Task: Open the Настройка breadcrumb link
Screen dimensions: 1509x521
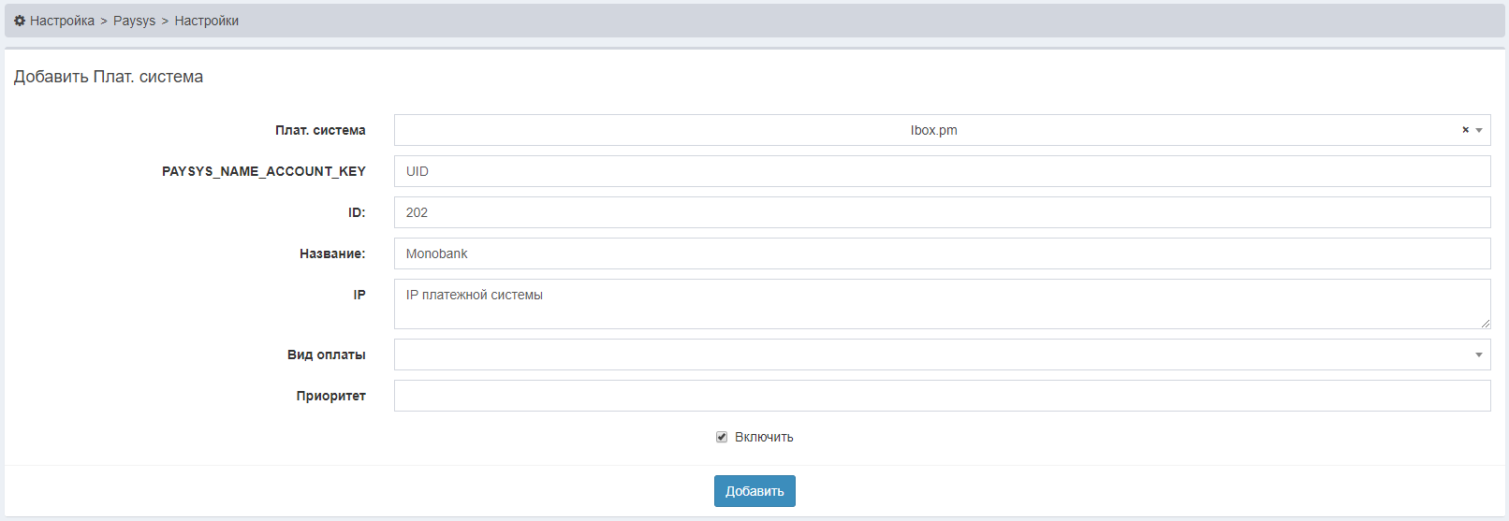Action: coord(62,21)
